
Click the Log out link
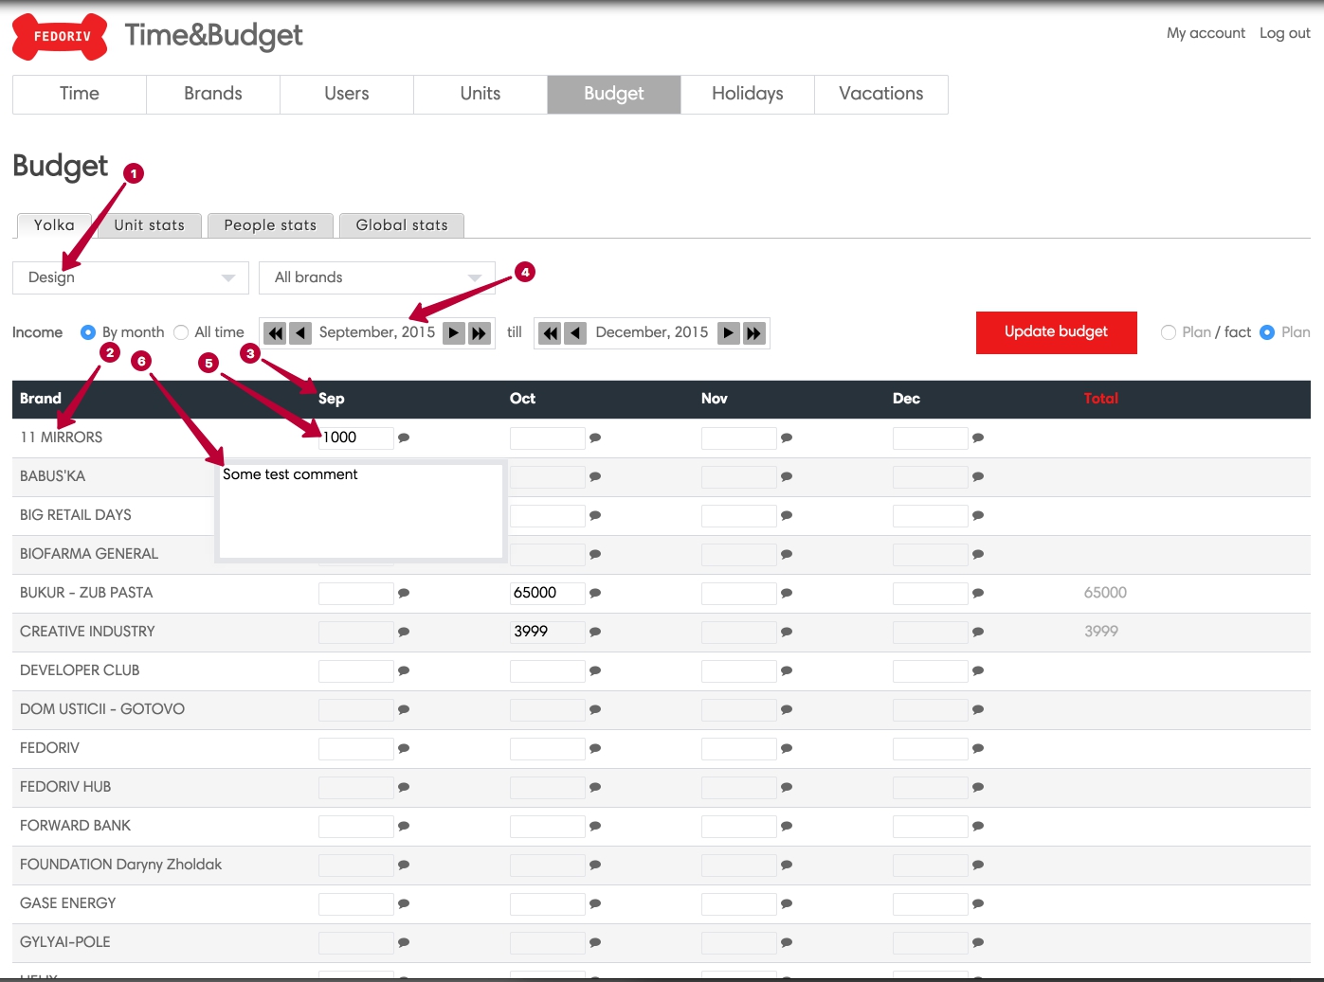tap(1285, 33)
